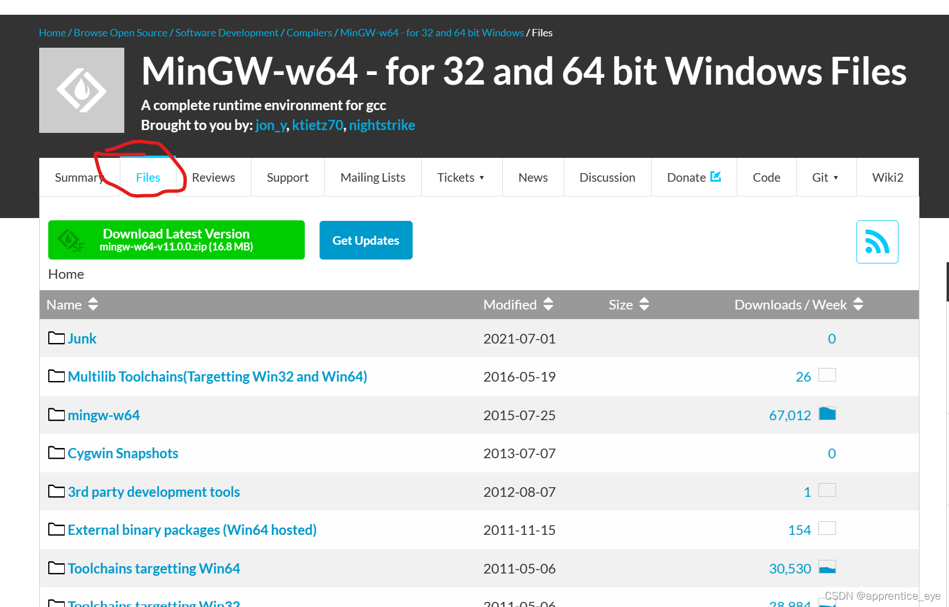This screenshot has width=949, height=607.
Task: Sort files by Modified date arrows
Action: [548, 304]
